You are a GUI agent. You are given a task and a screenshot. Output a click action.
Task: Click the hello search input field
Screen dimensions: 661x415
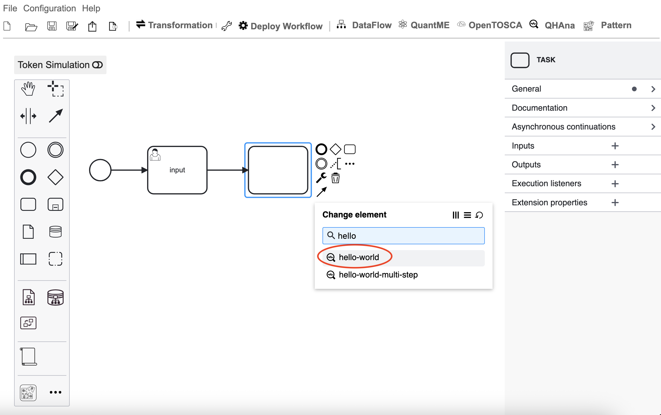403,236
